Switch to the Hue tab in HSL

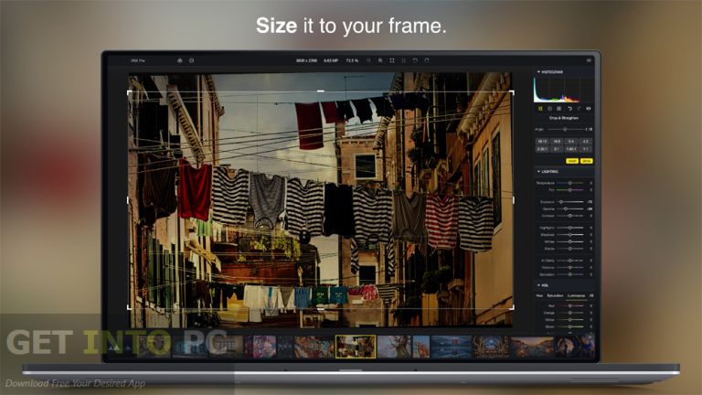point(539,295)
